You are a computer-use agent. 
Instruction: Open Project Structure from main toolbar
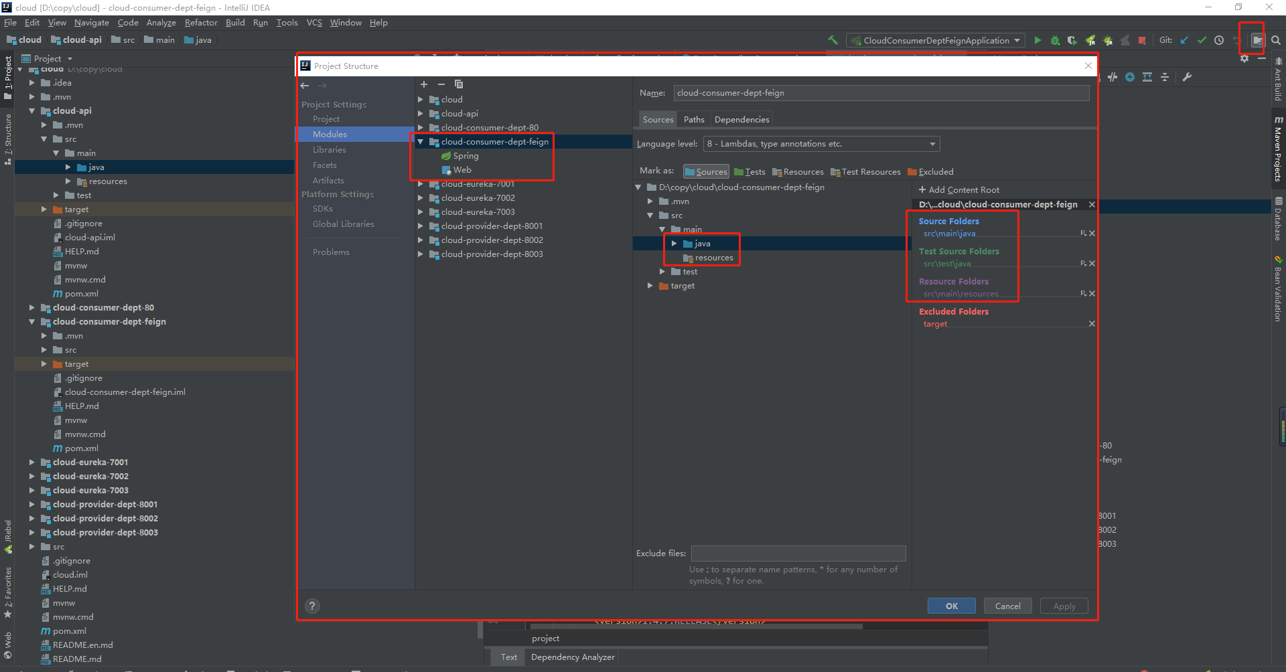pyautogui.click(x=1257, y=40)
